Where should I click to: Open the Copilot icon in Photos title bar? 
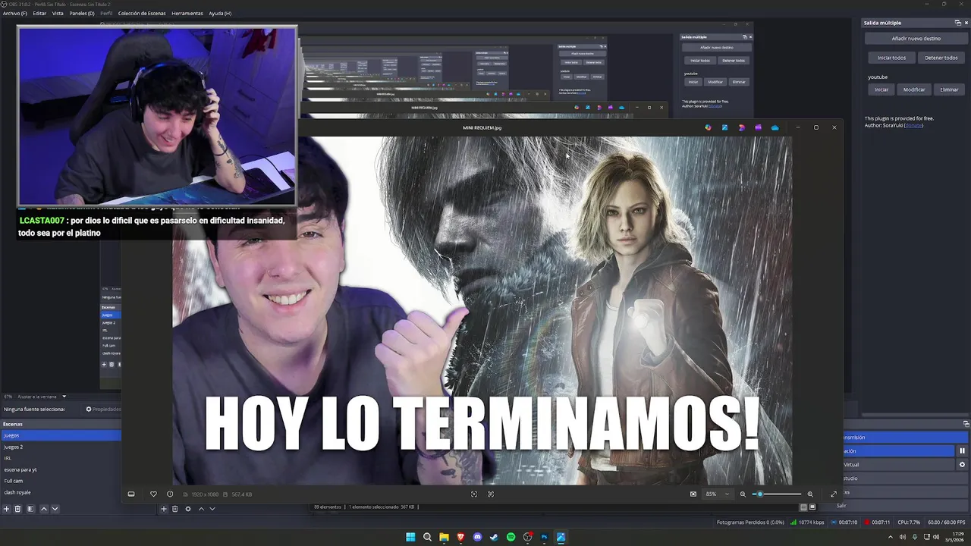tap(708, 127)
